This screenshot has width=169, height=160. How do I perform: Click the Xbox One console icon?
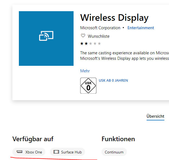pos(19,152)
